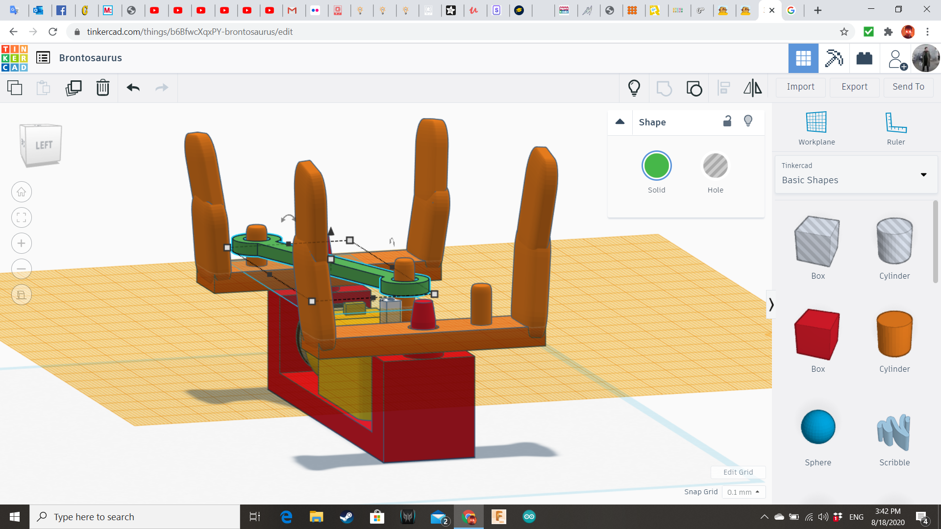Click the Ungroup shapes icon
The height and width of the screenshot is (529, 941).
694,88
